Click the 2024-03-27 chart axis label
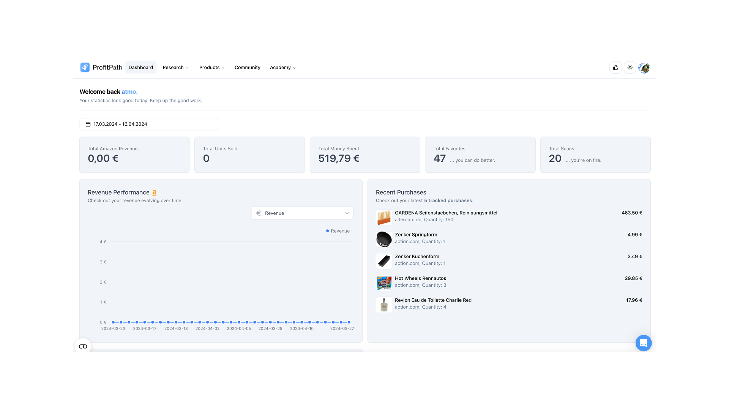 pyautogui.click(x=342, y=328)
